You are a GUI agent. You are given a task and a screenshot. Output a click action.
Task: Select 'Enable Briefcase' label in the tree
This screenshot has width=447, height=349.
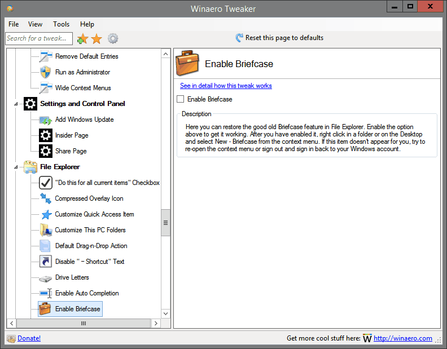click(77, 309)
